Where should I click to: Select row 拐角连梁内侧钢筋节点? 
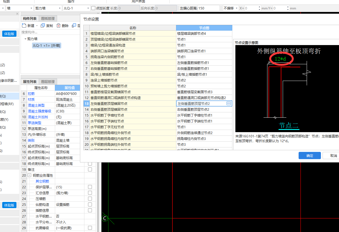(133, 57)
